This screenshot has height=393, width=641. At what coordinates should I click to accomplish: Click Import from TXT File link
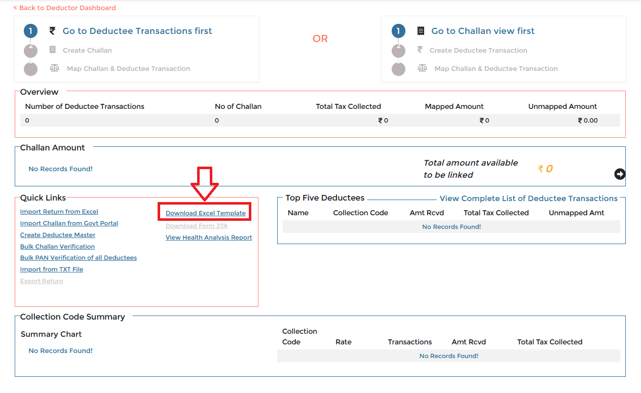[52, 269]
